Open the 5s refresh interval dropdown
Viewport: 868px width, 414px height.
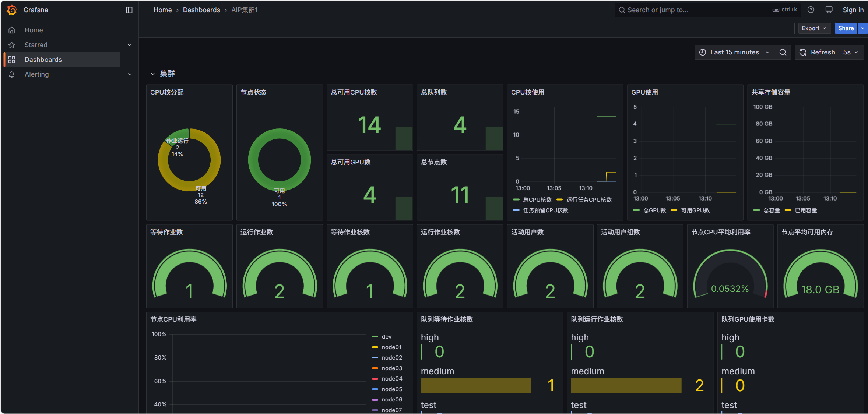[x=851, y=52]
